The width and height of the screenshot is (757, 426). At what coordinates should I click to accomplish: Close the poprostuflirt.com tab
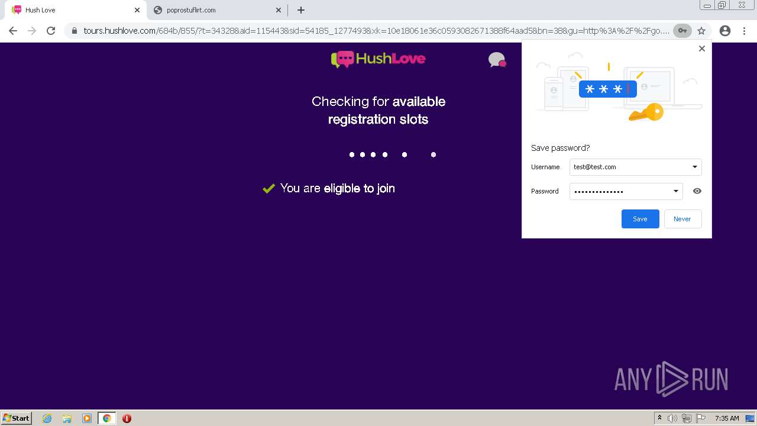pyautogui.click(x=279, y=10)
